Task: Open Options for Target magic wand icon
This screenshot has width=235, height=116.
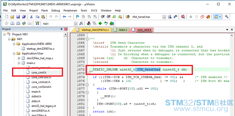Action: pos(81,23)
